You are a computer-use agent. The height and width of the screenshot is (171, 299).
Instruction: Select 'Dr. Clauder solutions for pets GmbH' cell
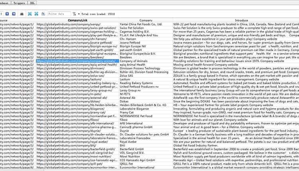[x=146, y=134]
